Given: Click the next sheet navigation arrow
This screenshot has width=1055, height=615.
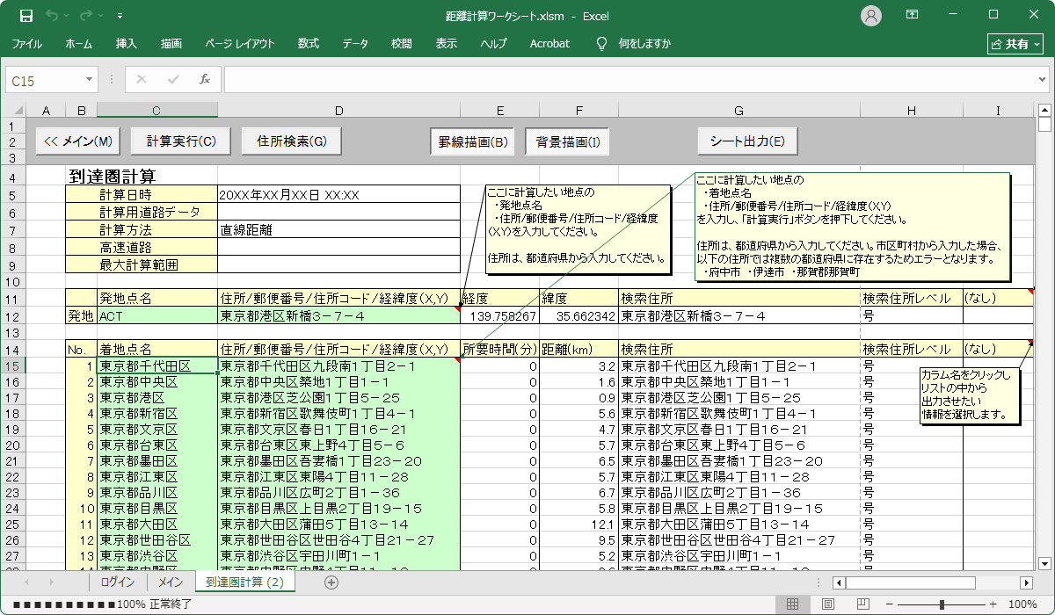Looking at the screenshot, I should point(51,582).
